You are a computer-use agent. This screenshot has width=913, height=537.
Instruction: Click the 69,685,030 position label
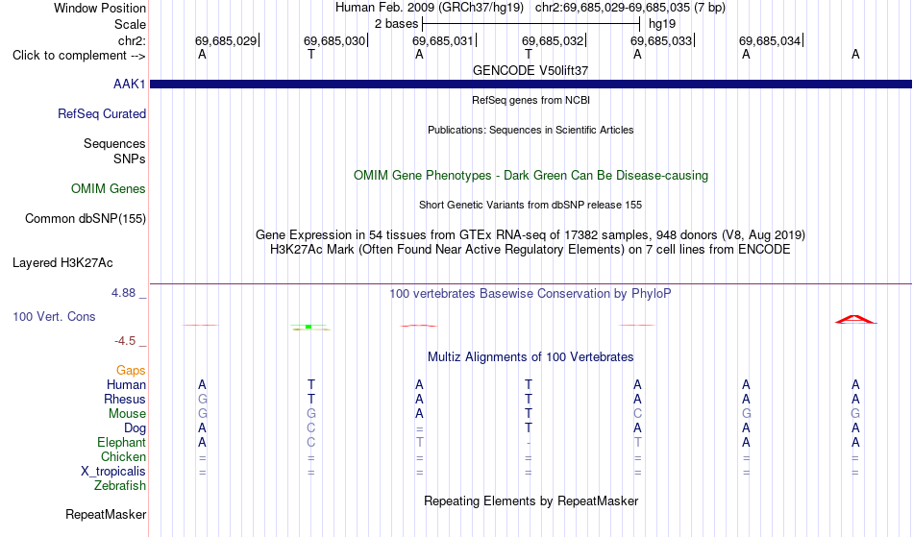pos(334,41)
